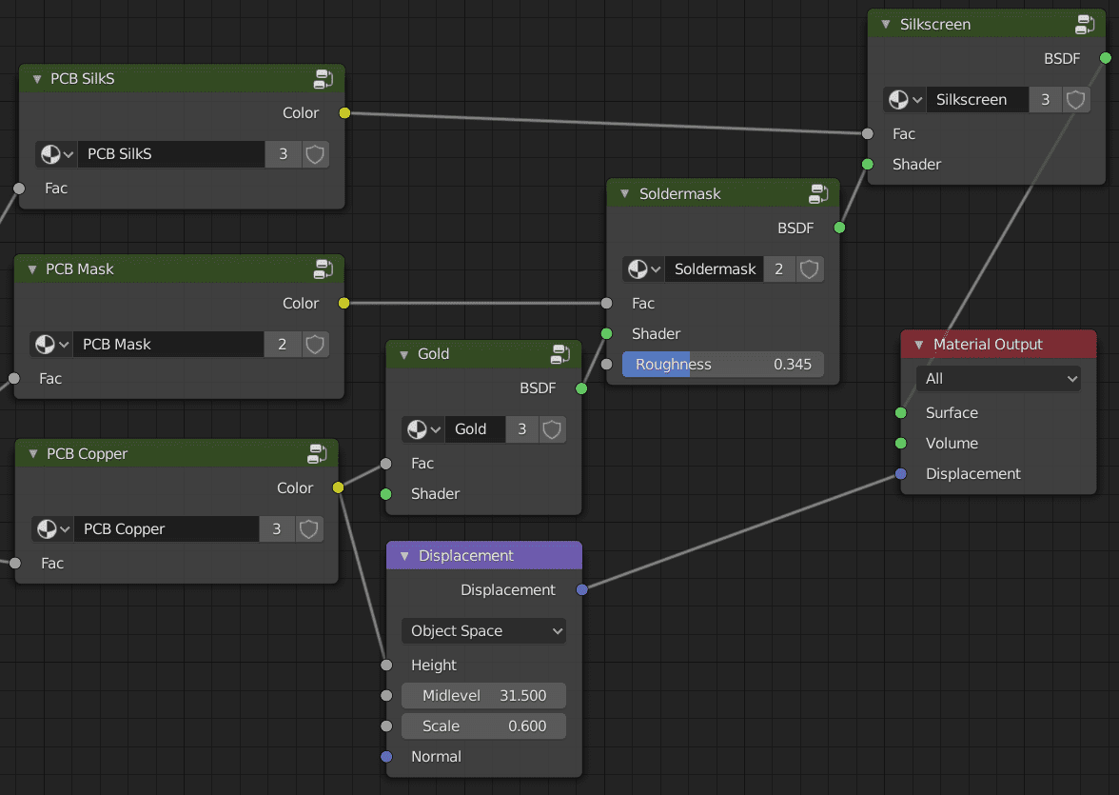Click the Fac input socket on Silkscreen node
Image resolution: width=1119 pixels, height=795 pixels.
coord(867,133)
